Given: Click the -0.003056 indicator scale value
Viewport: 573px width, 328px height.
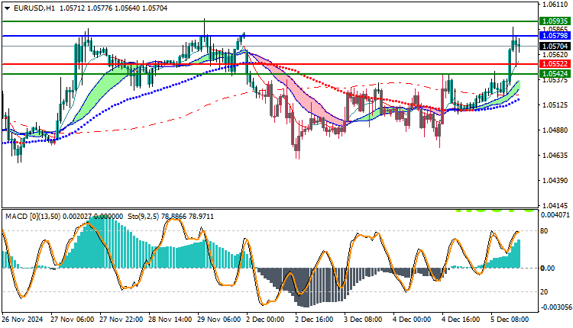Looking at the screenshot, I should pos(555,307).
